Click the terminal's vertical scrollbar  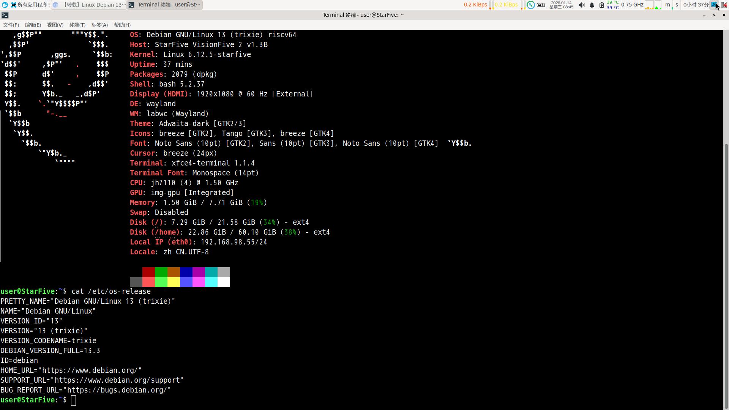[726, 266]
